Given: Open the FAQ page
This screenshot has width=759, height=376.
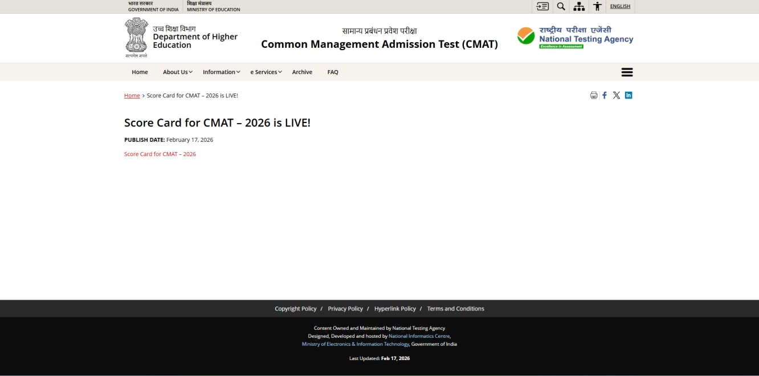Looking at the screenshot, I should [x=333, y=72].
